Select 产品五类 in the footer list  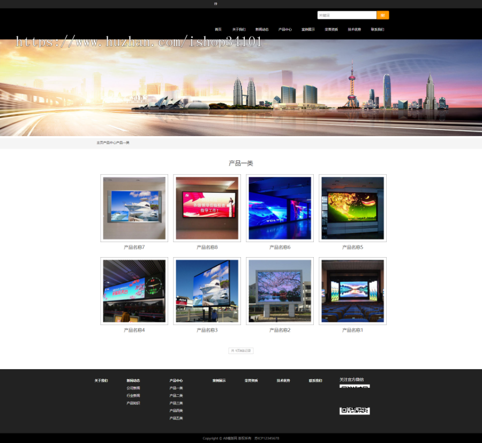click(176, 418)
